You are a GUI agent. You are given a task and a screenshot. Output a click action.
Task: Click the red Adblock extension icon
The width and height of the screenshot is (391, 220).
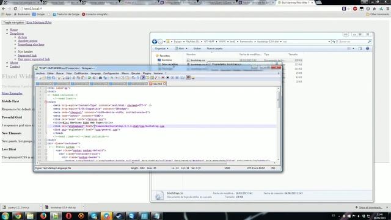tap(355, 9)
